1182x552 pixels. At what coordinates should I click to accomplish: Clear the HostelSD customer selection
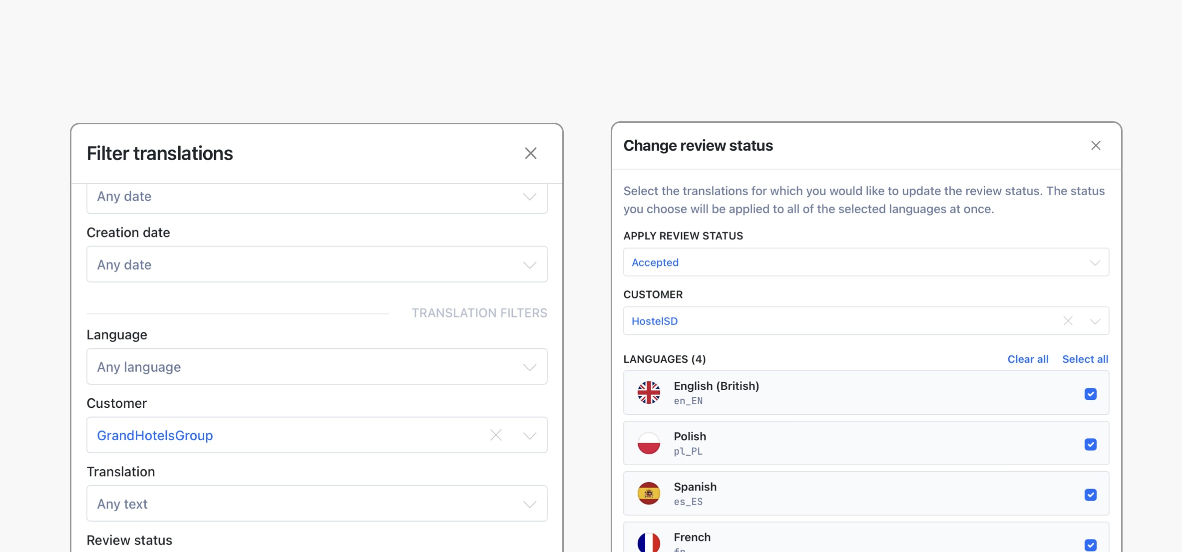click(x=1068, y=321)
